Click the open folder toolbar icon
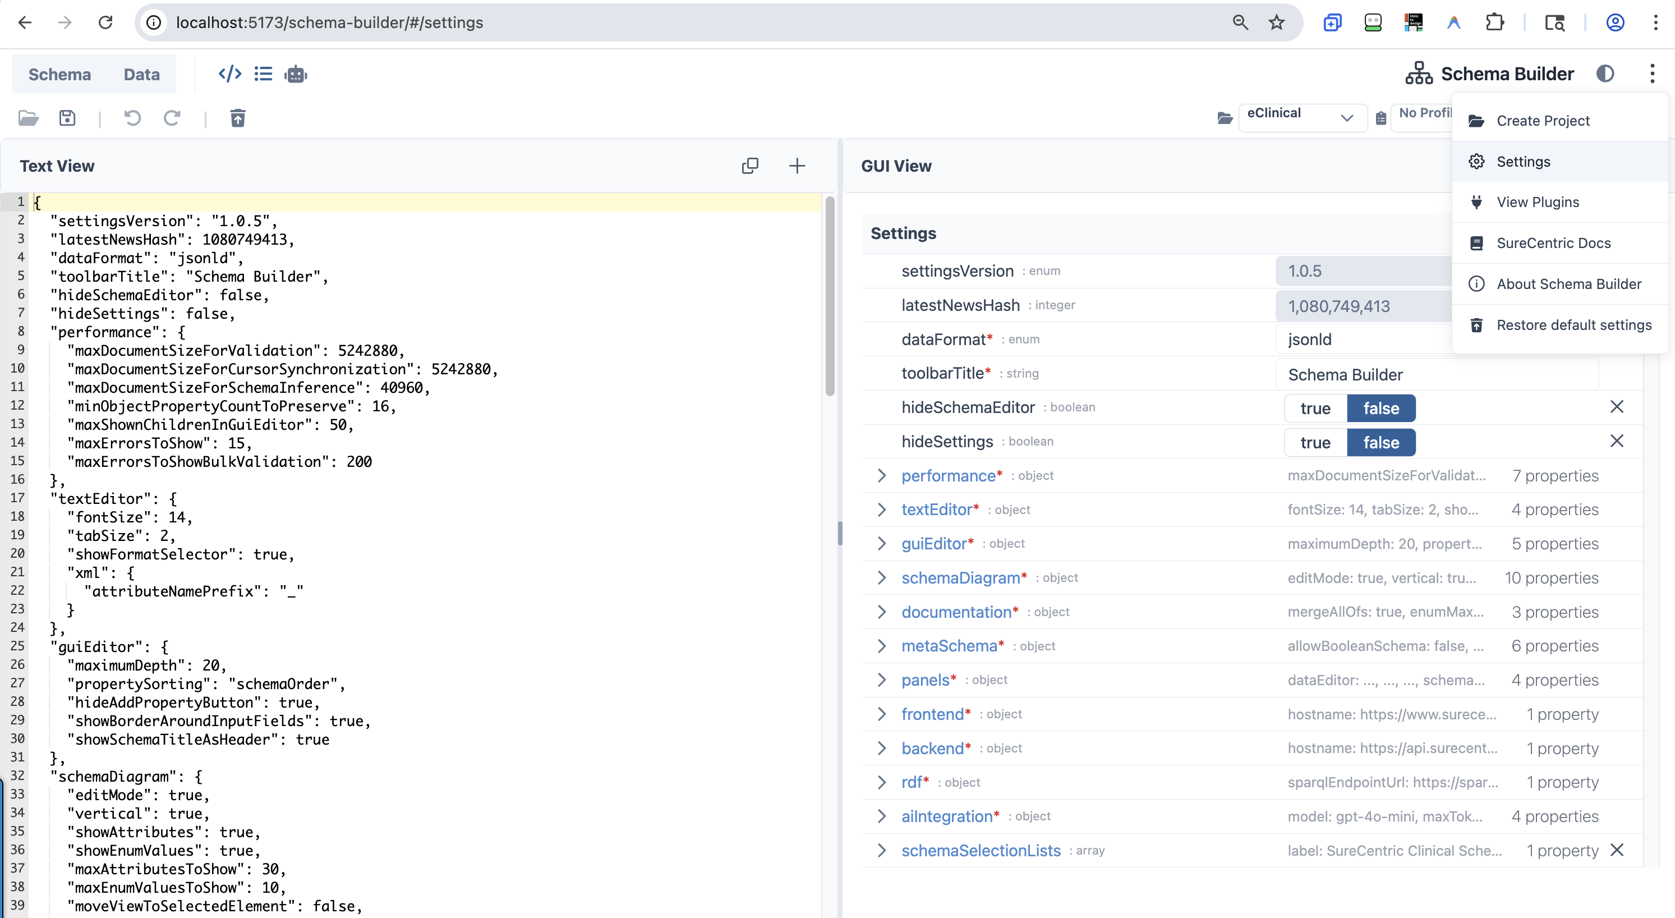The height and width of the screenshot is (918, 1675). pyautogui.click(x=28, y=118)
